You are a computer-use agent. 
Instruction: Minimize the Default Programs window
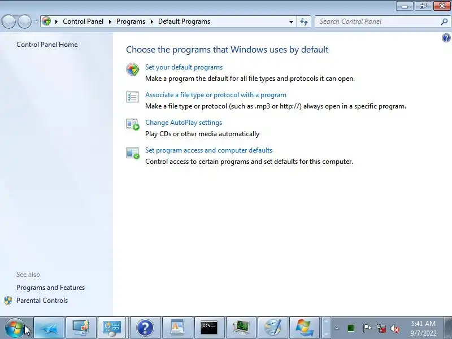tap(405, 6)
